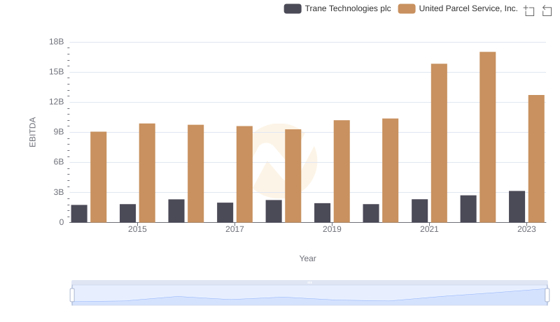
Task: Click the 2023 Trane Technologies bar
Action: 517,207
